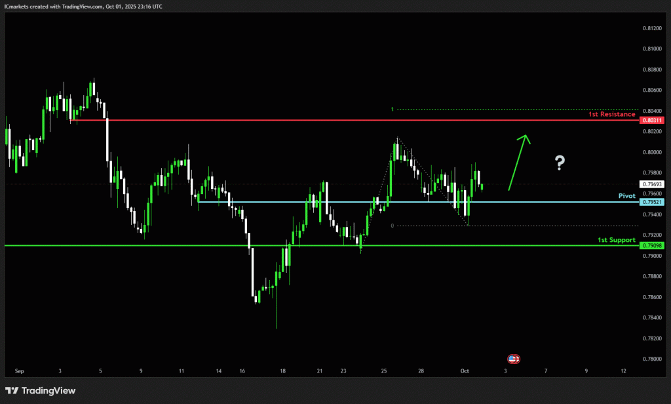The height and width of the screenshot is (404, 671).
Task: Click the "1st Resistance" text label
Action: (611, 114)
